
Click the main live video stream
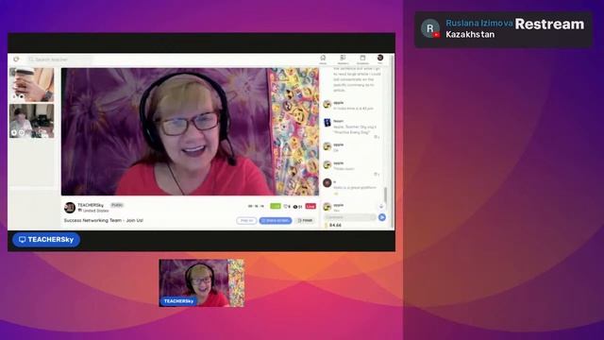point(190,131)
